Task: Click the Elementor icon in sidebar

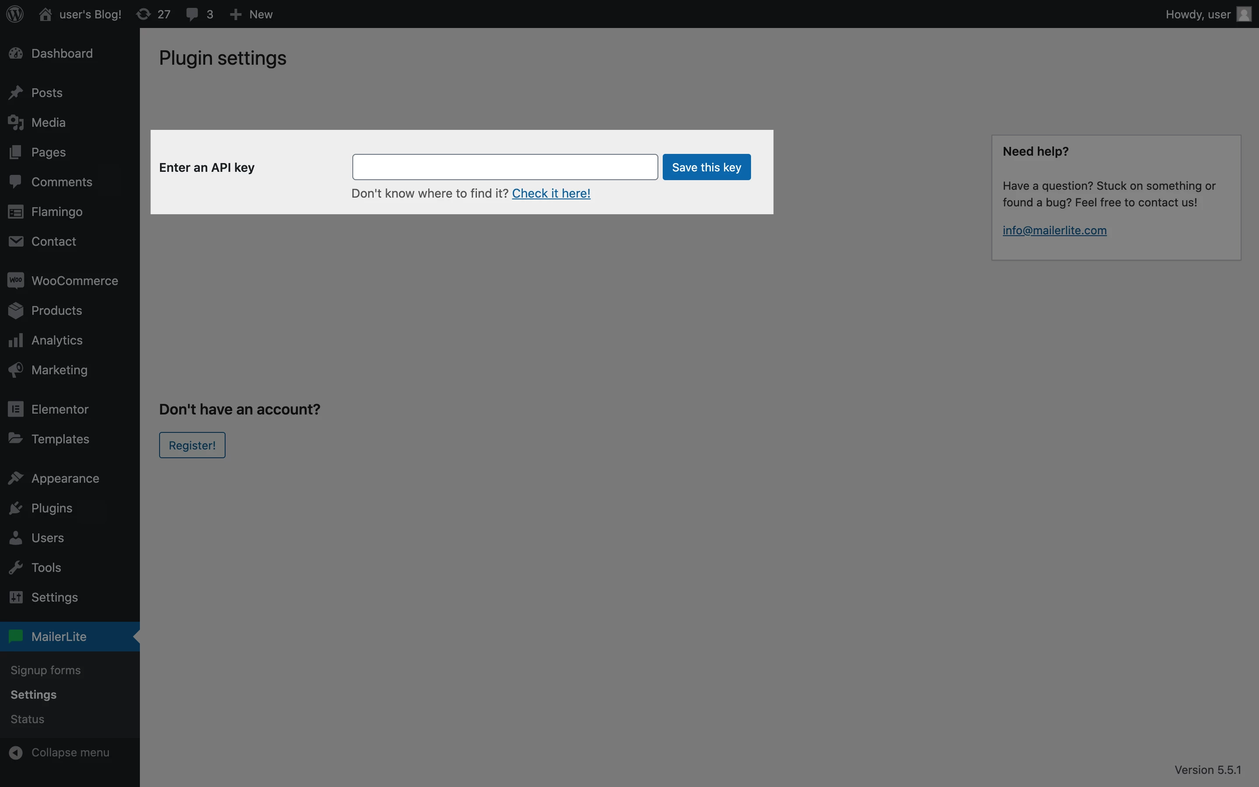Action: coord(16,409)
